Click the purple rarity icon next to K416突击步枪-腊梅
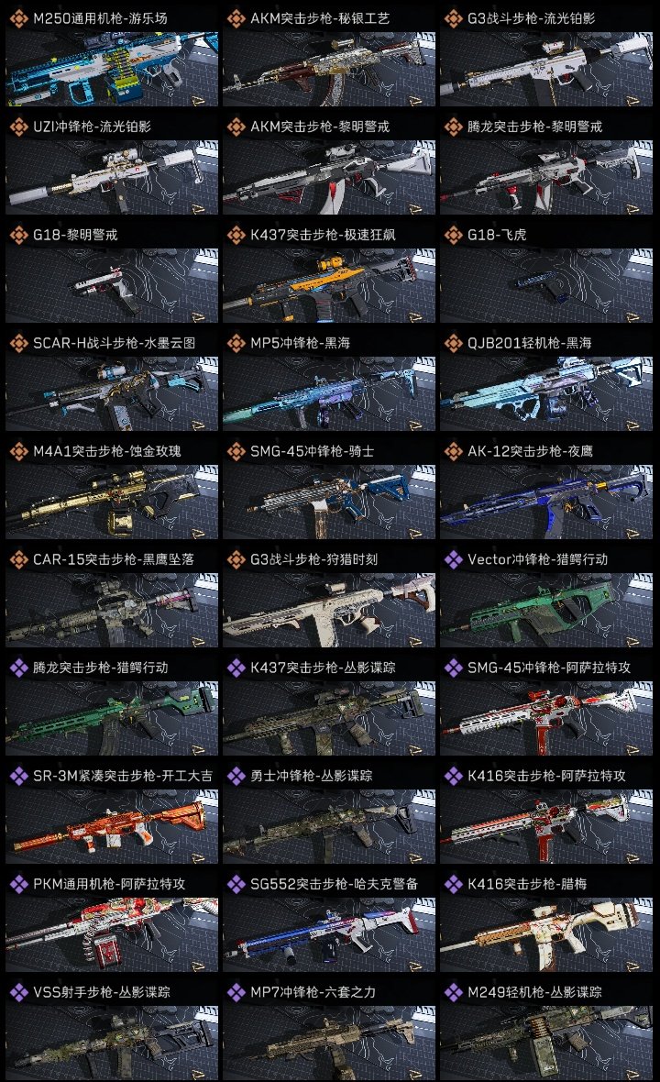Viewport: 660px width, 1082px height. pos(453,884)
